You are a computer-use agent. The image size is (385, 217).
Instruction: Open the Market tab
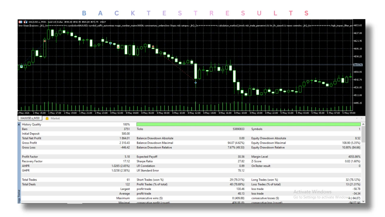tap(53, 118)
